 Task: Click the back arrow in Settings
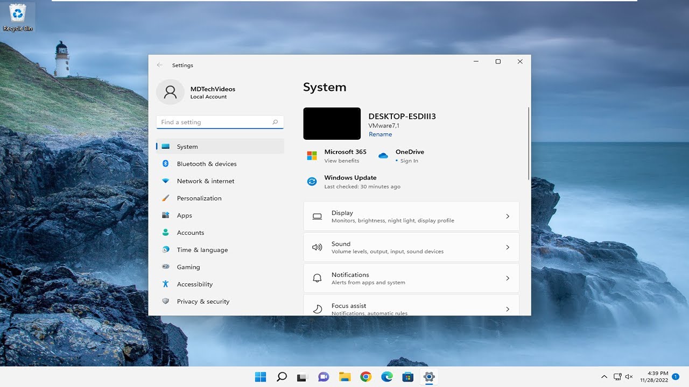159,65
